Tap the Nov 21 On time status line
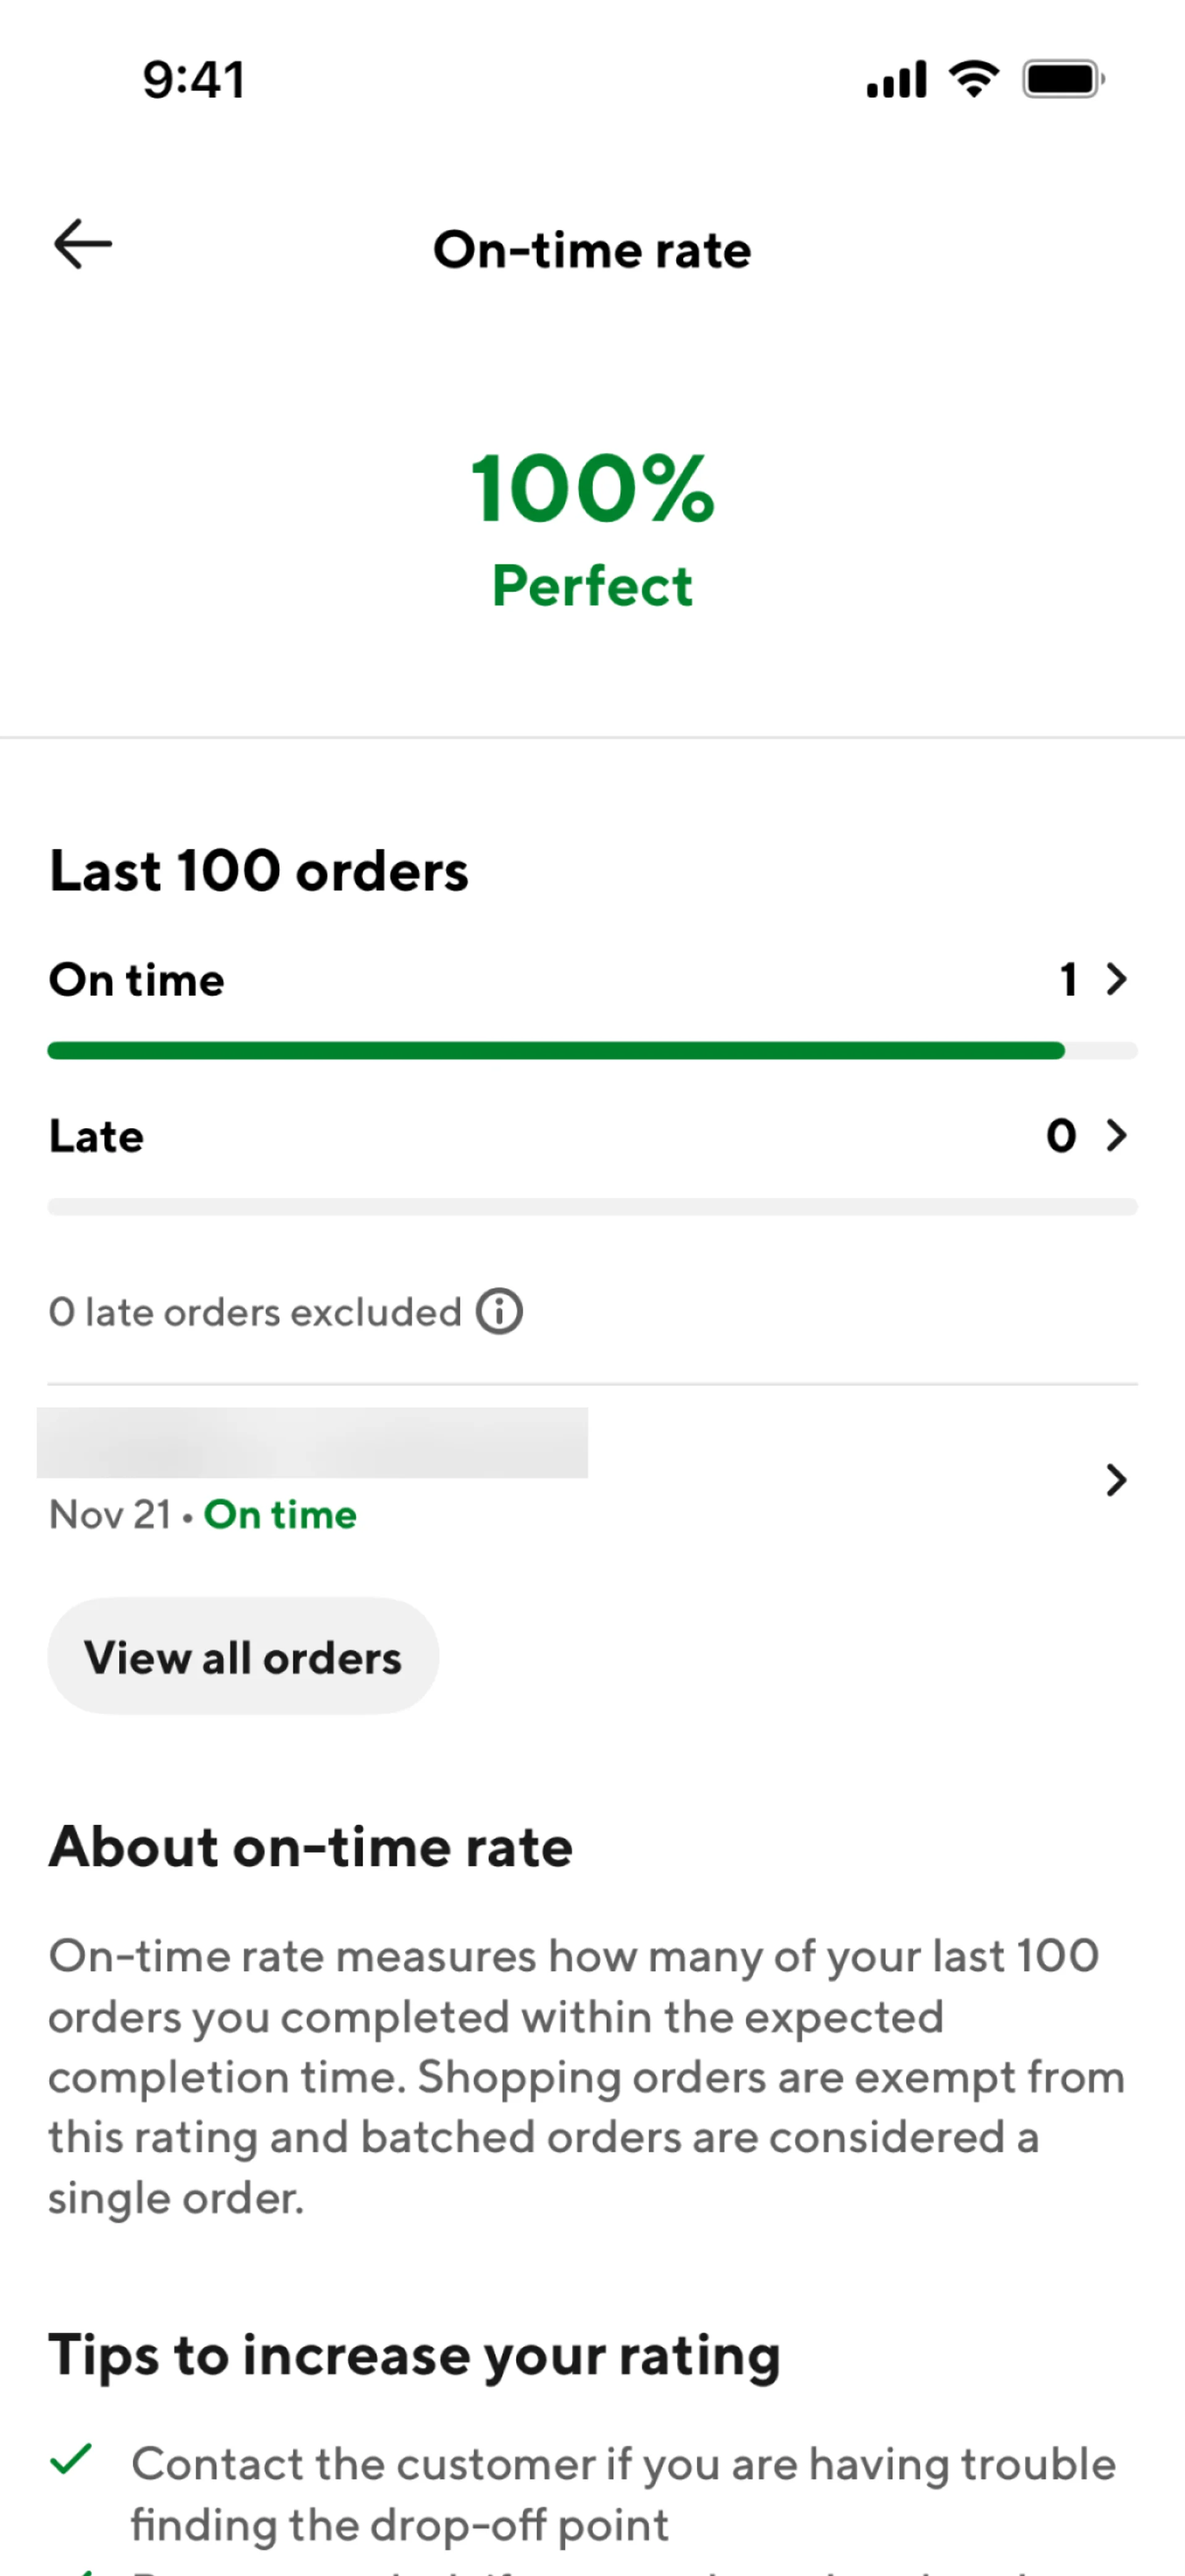Screen dimensions: 1185x2576 tap(203, 1515)
